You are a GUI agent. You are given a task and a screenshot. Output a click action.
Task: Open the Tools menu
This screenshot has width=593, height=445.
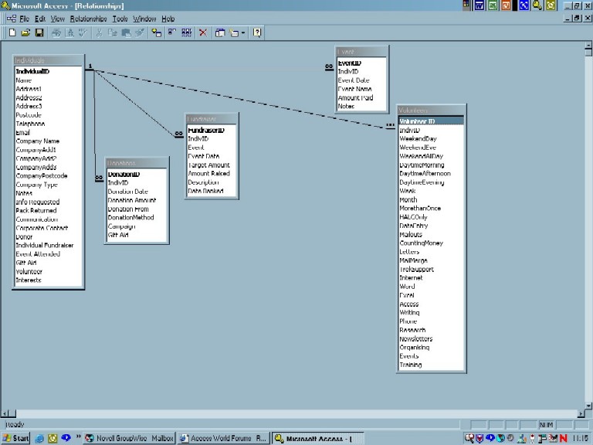[120, 19]
